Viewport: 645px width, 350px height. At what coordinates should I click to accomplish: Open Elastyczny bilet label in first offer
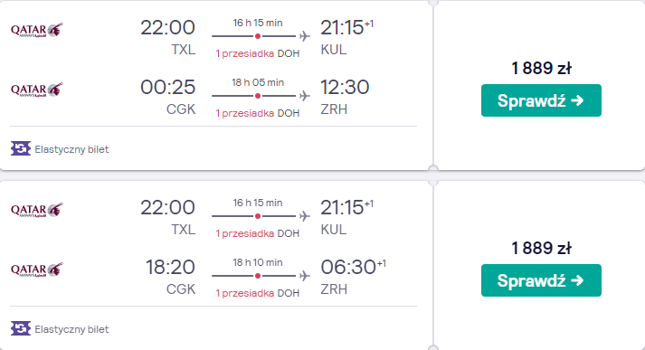pyautogui.click(x=72, y=149)
